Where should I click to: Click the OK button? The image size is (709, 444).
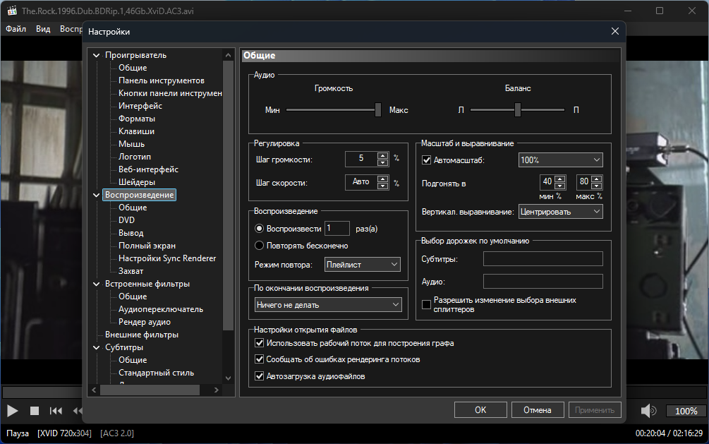(480, 409)
